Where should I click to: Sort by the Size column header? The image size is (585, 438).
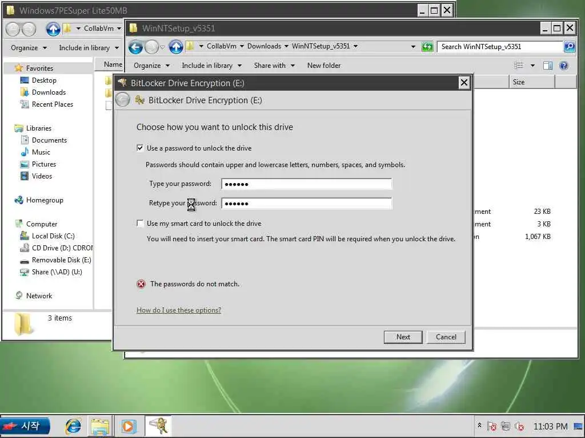pos(532,82)
